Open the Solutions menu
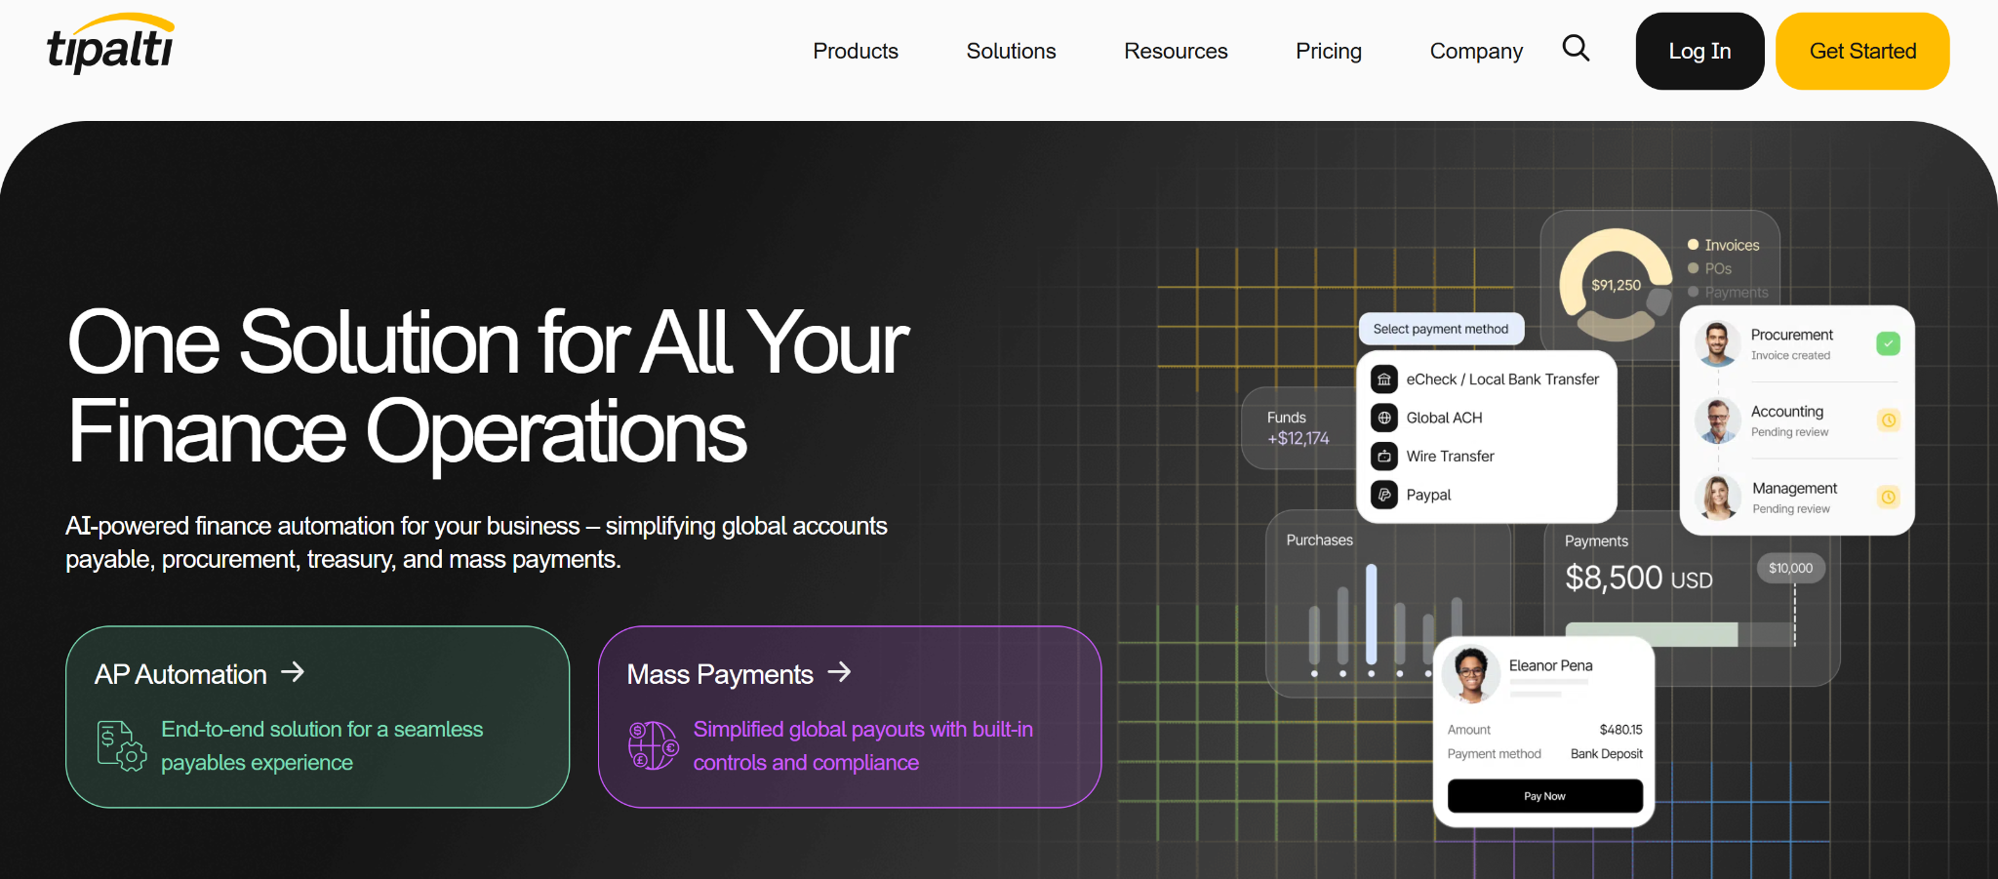 coord(1011,51)
